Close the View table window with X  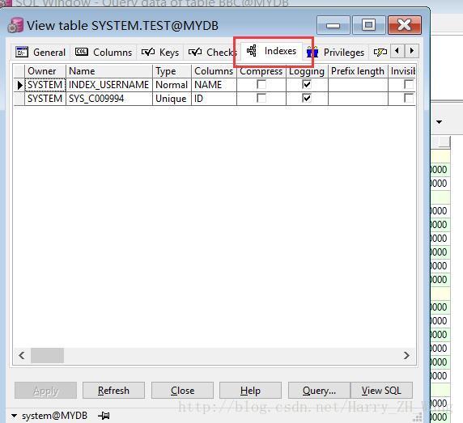click(x=404, y=25)
